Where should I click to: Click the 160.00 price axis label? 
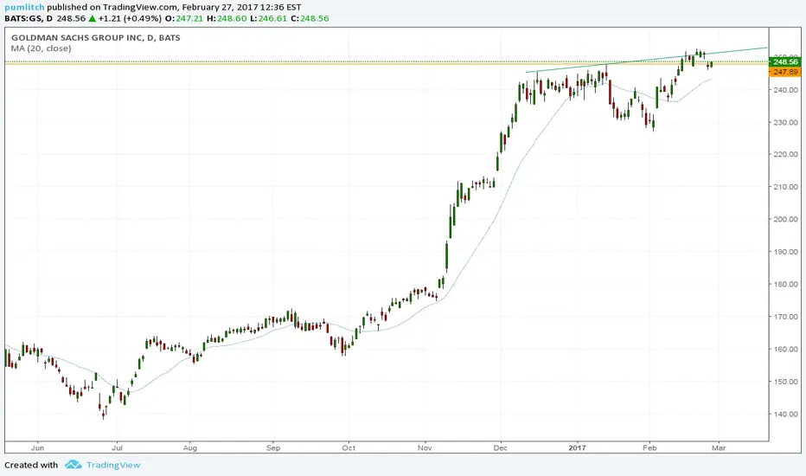(785, 349)
